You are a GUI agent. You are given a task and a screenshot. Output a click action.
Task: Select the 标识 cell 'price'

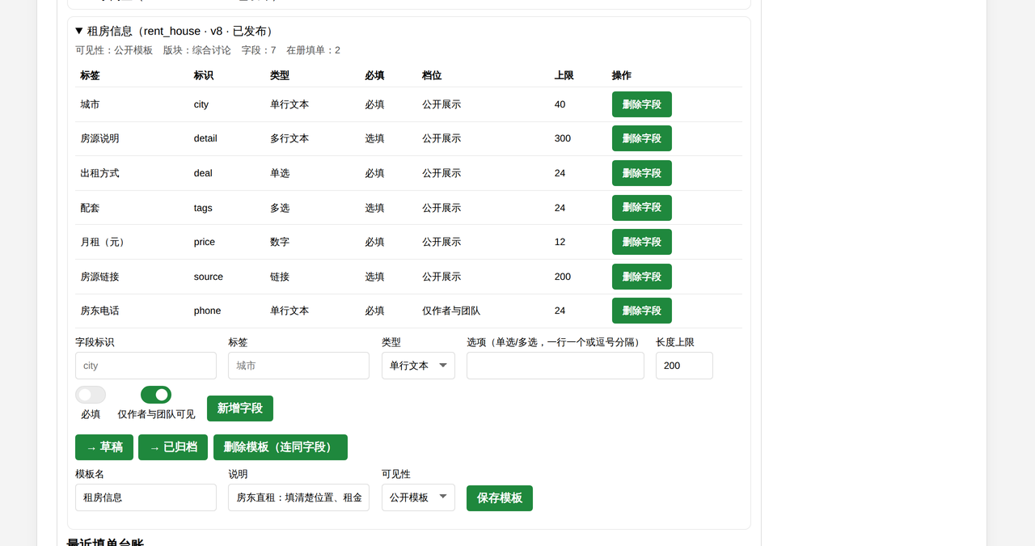[205, 242]
